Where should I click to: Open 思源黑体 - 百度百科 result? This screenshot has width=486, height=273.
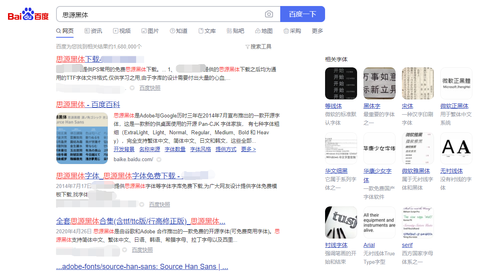coord(88,105)
